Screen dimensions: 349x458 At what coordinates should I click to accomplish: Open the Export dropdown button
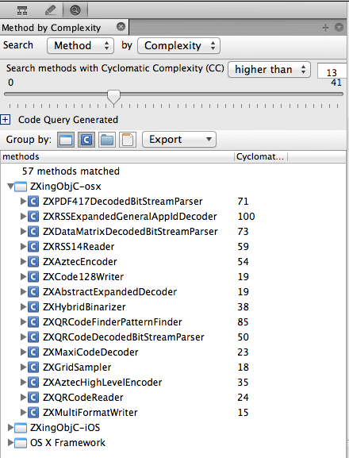pyautogui.click(x=179, y=140)
